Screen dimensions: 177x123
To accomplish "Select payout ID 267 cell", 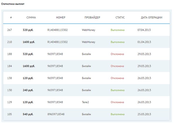I will point(9,30).
